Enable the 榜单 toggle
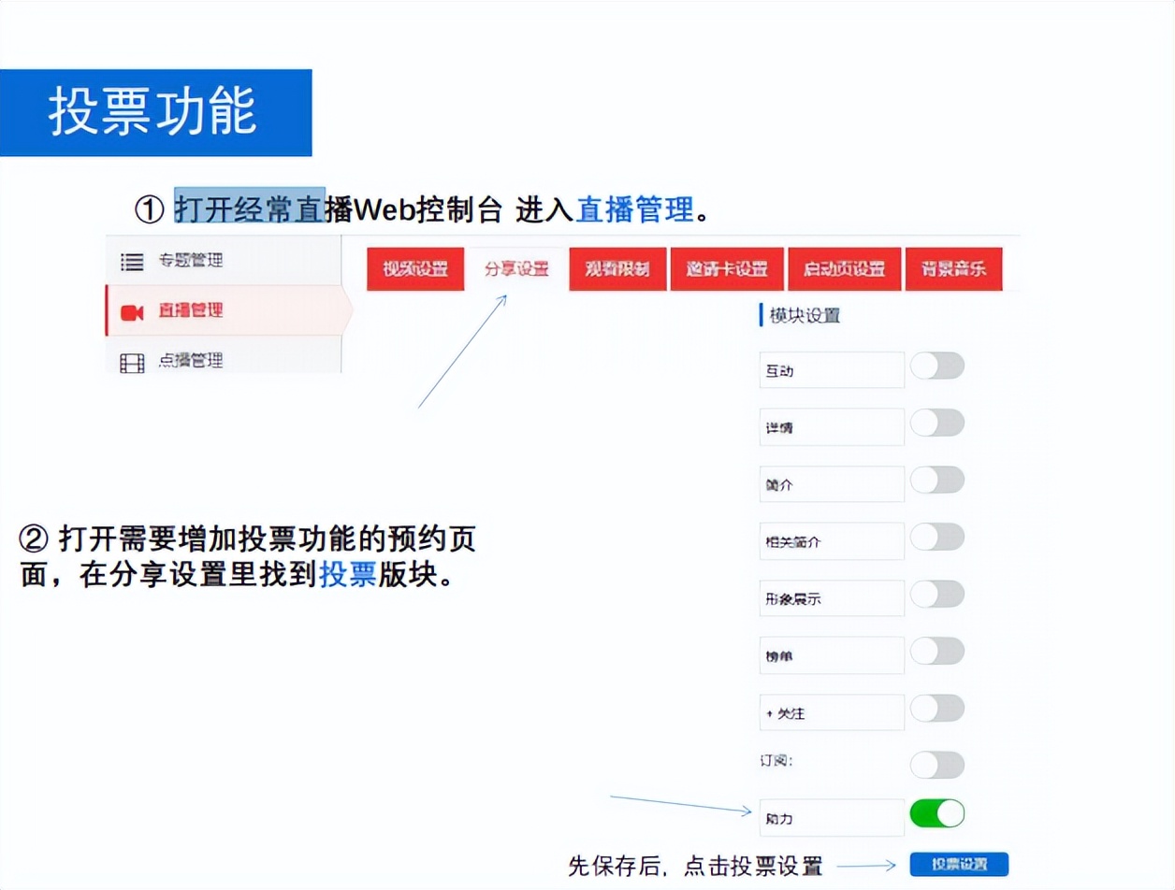The image size is (1175, 890). (937, 652)
